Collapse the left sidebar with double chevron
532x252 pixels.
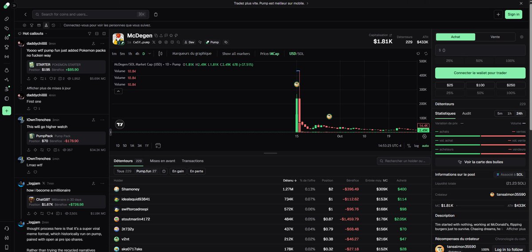(x=14, y=5)
